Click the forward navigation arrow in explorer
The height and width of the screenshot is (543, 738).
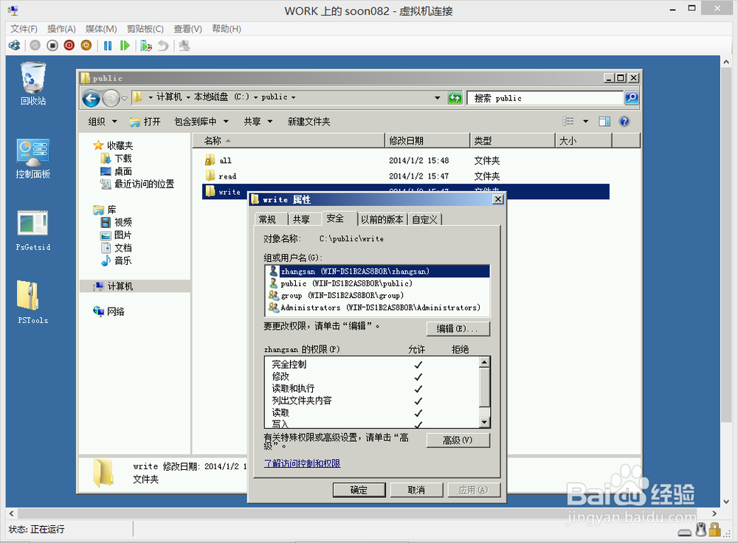point(111,98)
